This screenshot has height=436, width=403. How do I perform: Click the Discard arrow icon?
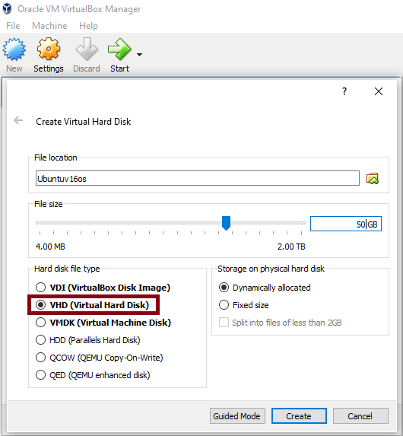[x=87, y=49]
